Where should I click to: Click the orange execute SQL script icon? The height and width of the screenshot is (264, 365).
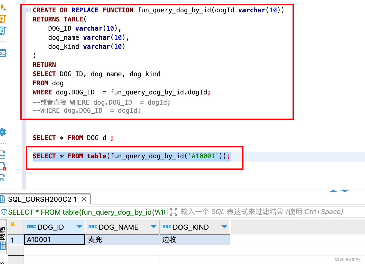[3, 19]
